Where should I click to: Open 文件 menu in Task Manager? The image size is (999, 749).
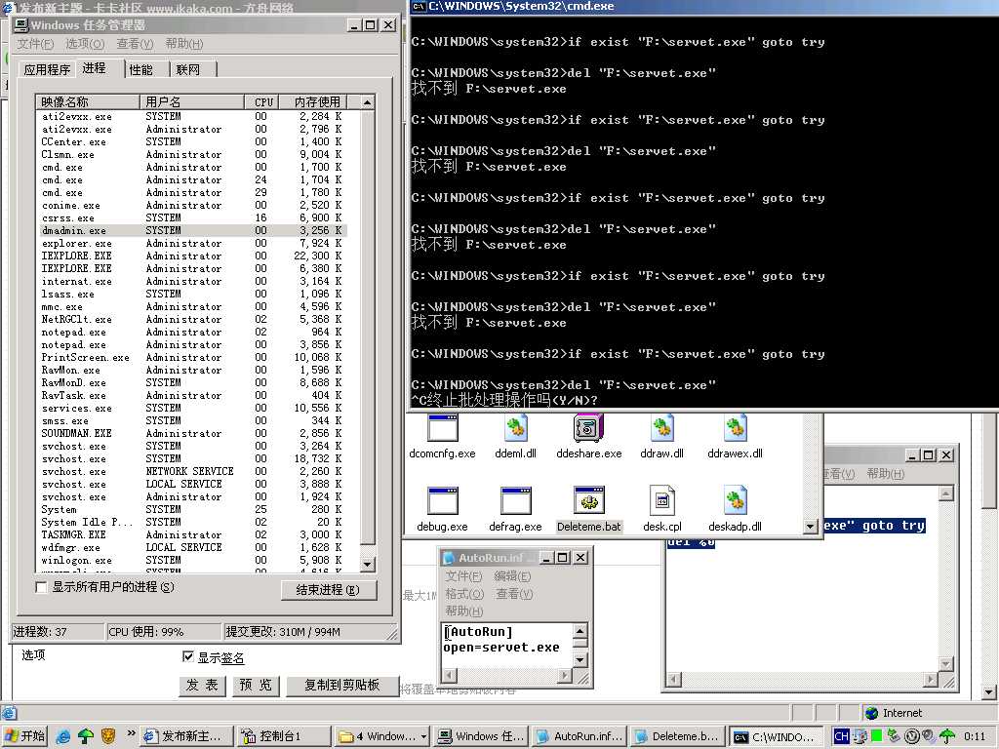point(35,43)
